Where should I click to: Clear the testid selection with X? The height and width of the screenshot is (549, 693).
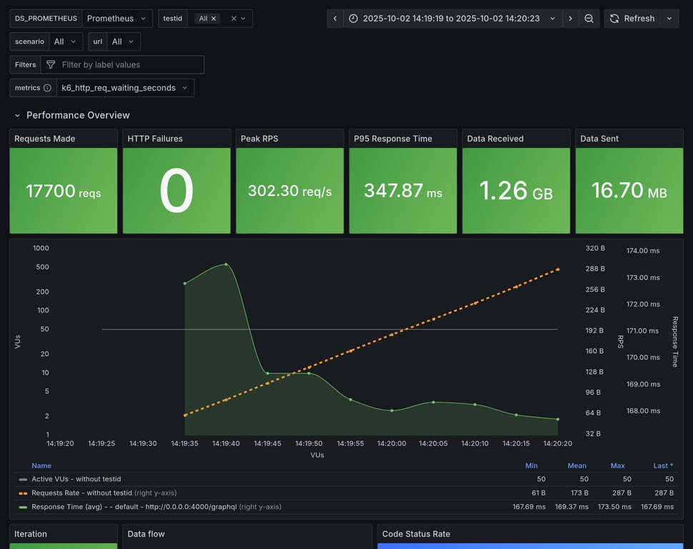(x=234, y=19)
